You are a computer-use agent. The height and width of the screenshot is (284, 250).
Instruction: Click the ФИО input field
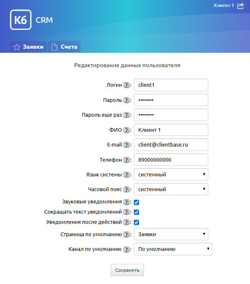click(171, 130)
